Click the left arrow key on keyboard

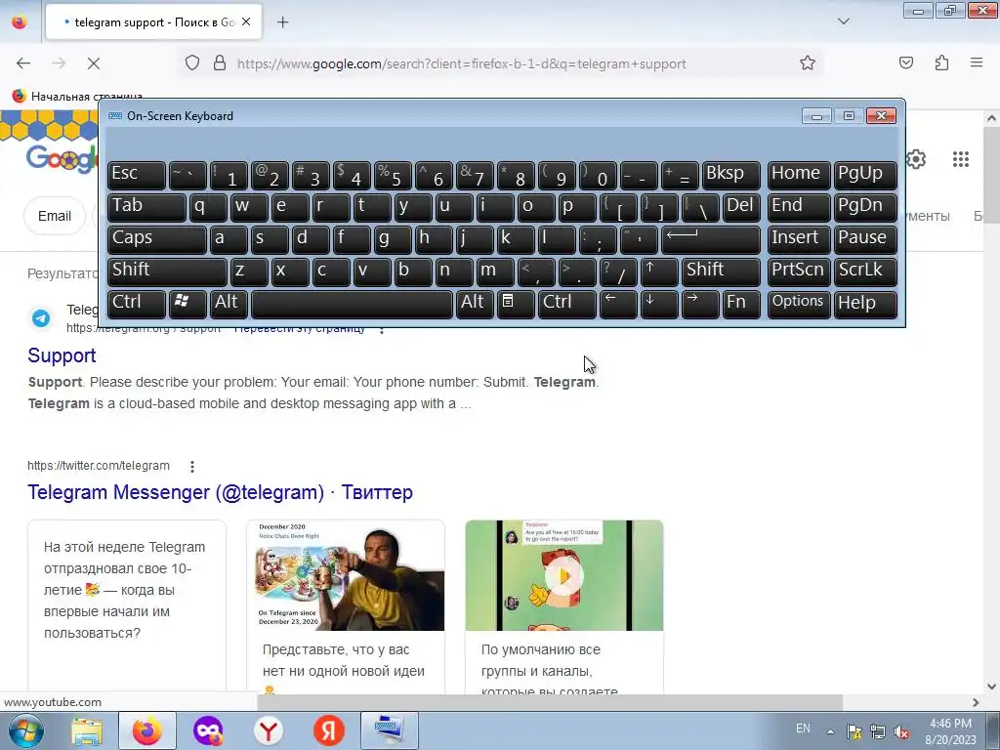[618, 303]
